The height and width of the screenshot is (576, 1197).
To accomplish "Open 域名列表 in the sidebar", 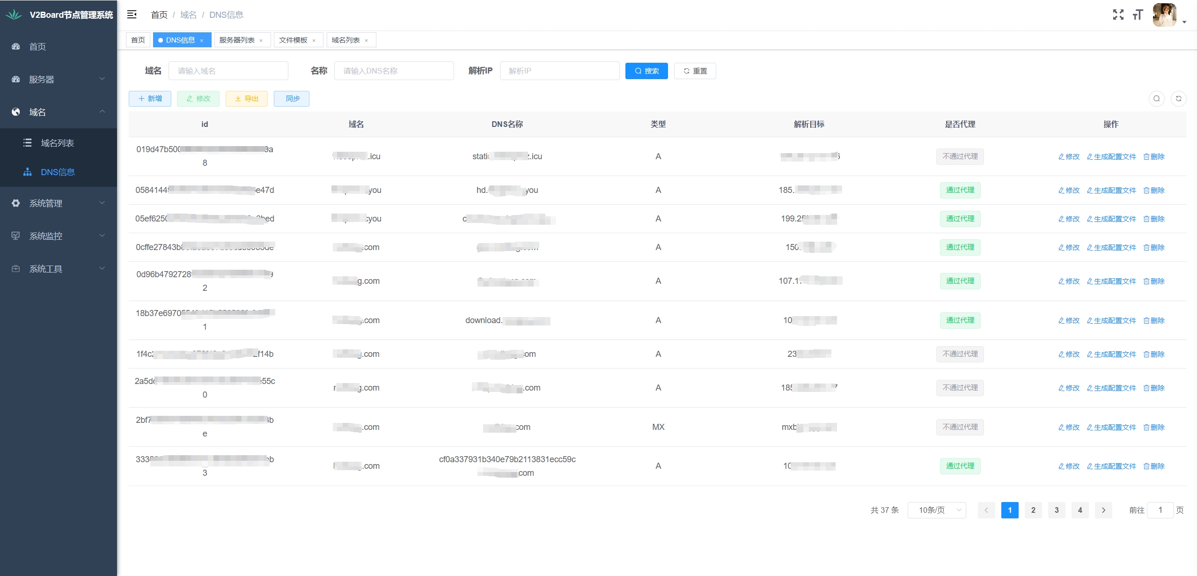I will (x=57, y=143).
